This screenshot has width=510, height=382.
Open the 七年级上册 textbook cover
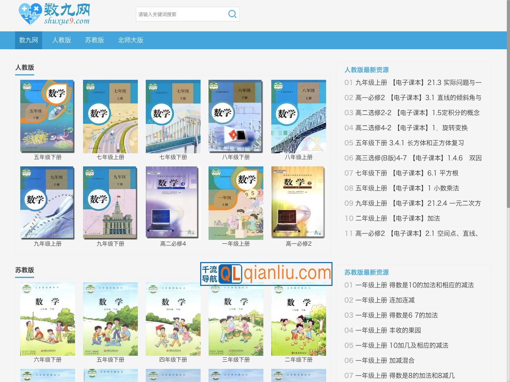110,117
